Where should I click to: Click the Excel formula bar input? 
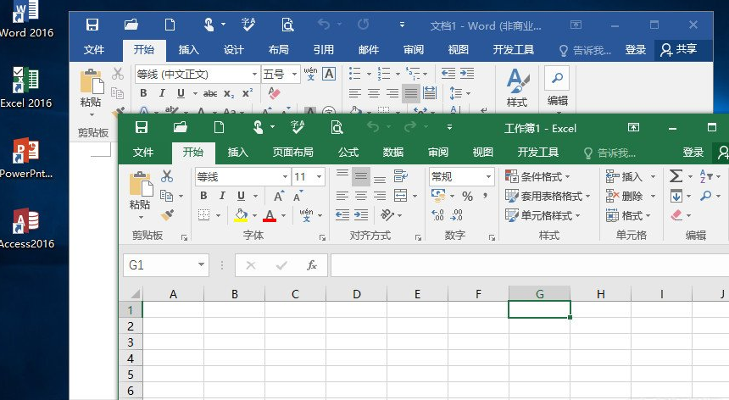point(530,265)
